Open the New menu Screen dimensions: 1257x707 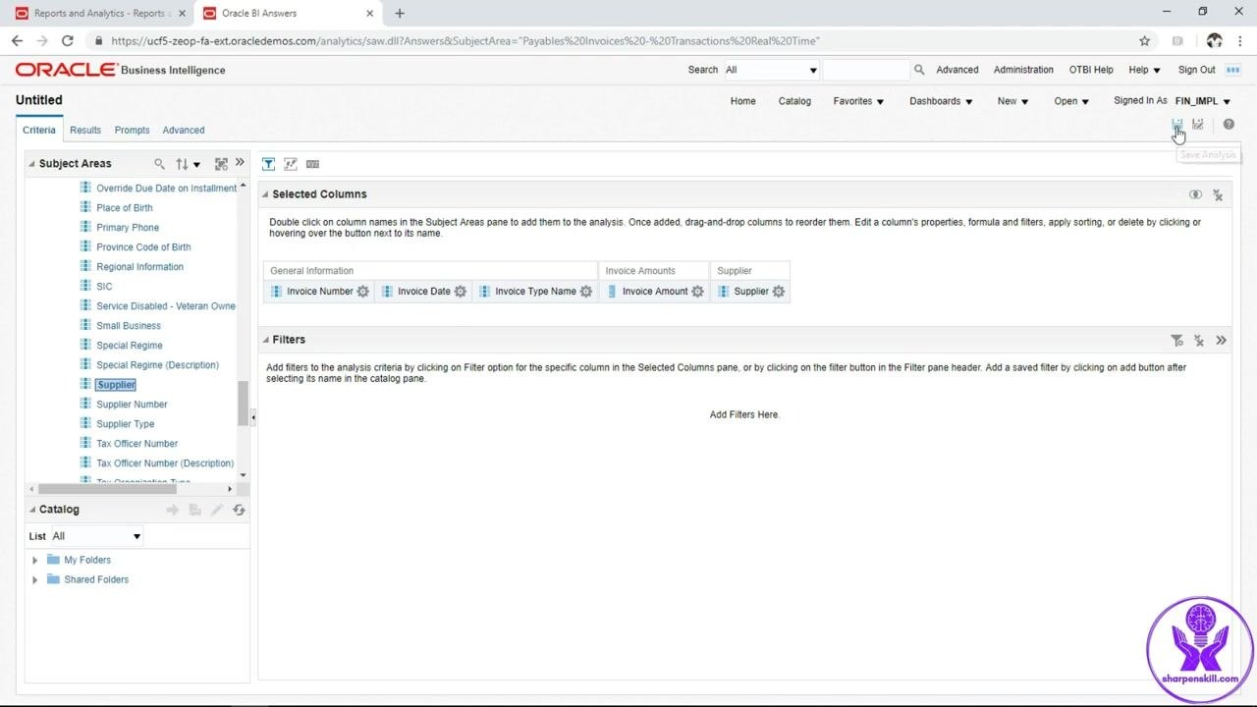(x=1012, y=101)
